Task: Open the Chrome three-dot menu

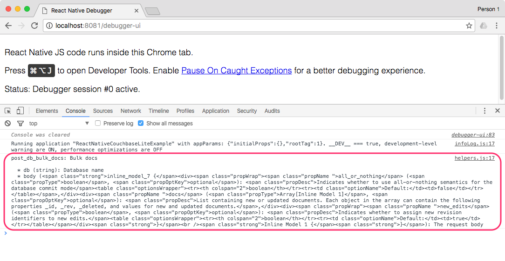Action: 496,26
